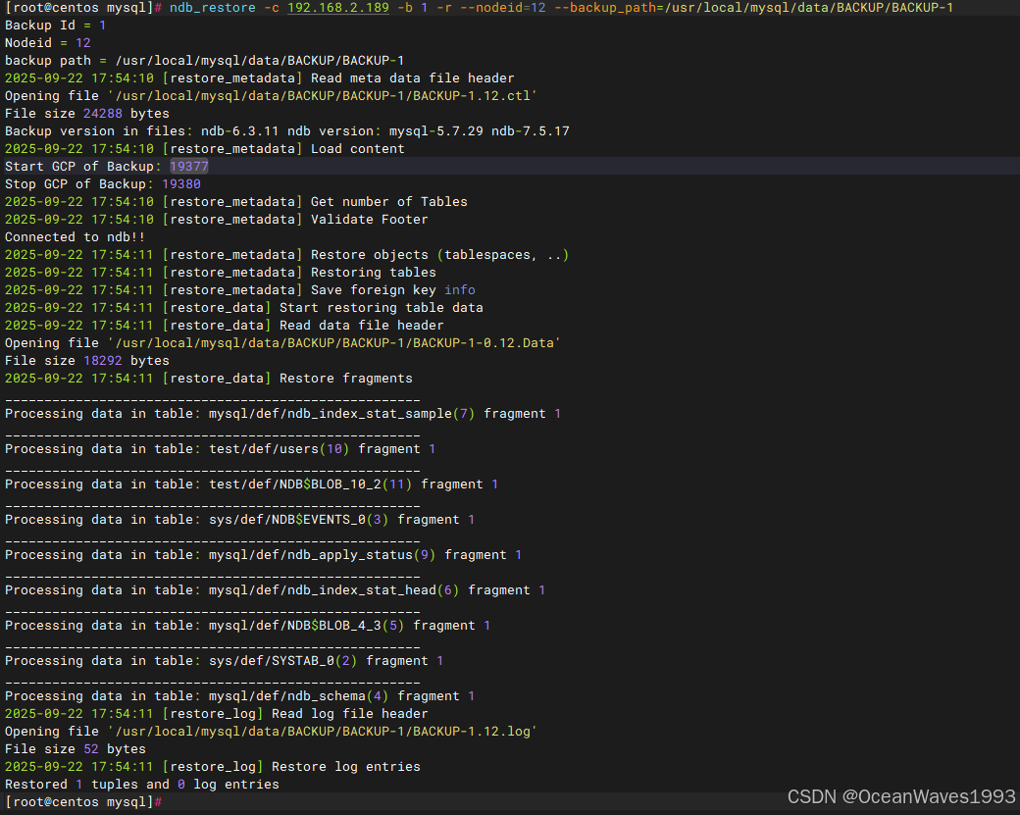Click the ndb_apply_status(9) table line
This screenshot has width=1020, height=815.
coord(263,555)
